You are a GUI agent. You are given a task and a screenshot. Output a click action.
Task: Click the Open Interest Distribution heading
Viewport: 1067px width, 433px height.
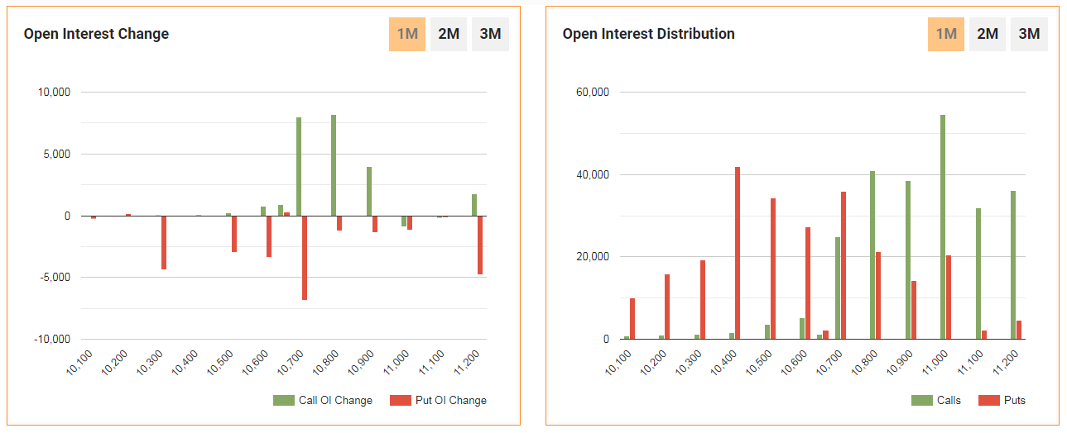click(x=648, y=34)
